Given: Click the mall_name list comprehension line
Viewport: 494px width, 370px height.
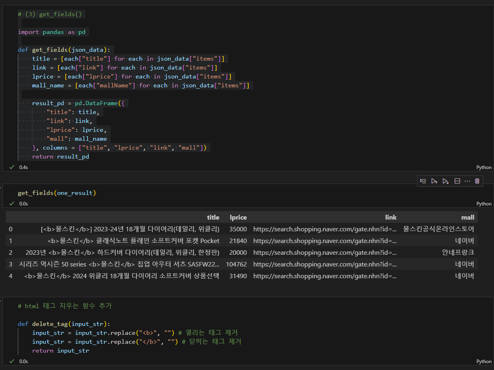Looking at the screenshot, I should (141, 85).
